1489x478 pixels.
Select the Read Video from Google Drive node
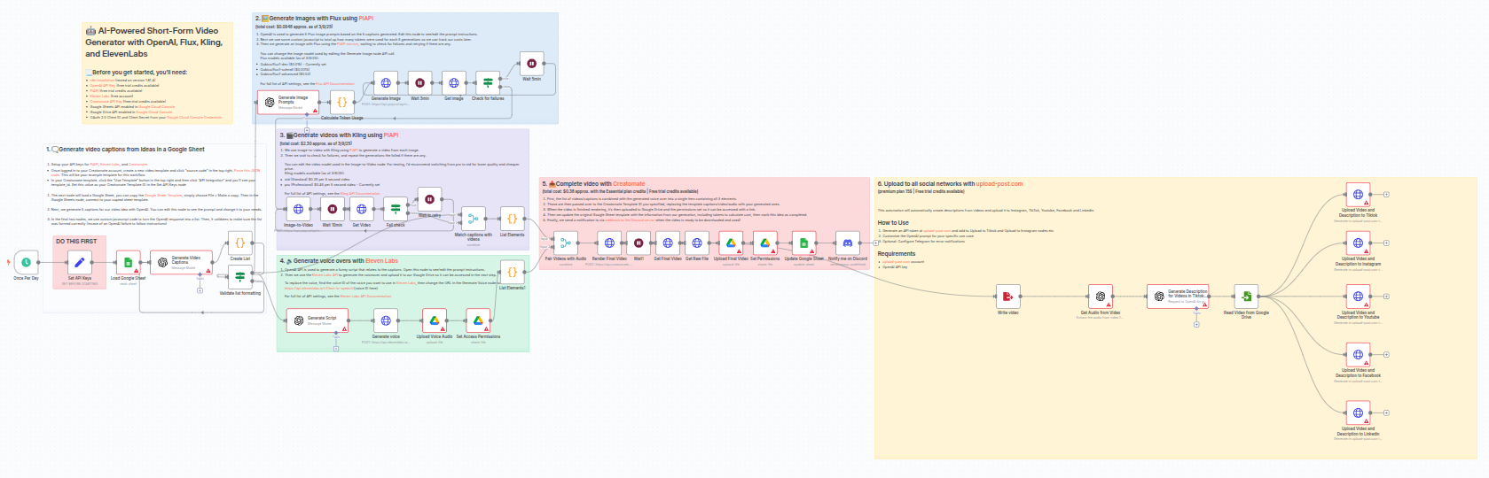[x=1246, y=297]
